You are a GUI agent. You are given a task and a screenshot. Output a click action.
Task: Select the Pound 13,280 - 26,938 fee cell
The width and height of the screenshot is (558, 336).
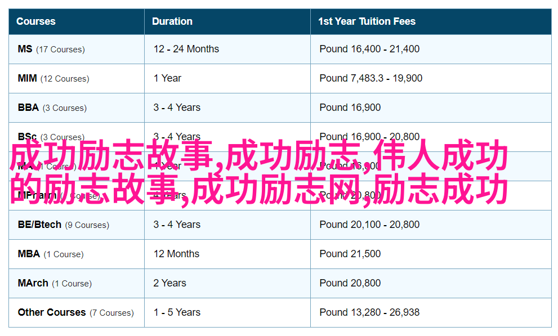369,312
